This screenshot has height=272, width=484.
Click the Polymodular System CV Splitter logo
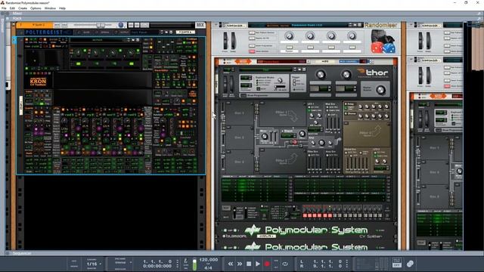pos(310,231)
